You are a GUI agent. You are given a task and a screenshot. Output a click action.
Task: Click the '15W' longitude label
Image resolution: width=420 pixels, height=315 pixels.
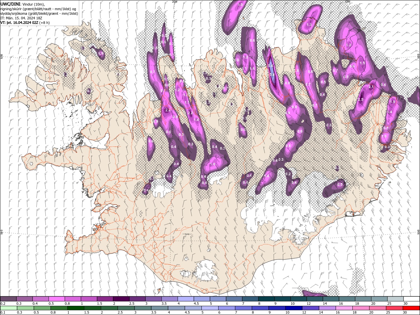pyautogui.click(x=347, y=2)
